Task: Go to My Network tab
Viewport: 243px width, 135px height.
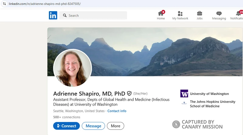Action: tap(180, 15)
